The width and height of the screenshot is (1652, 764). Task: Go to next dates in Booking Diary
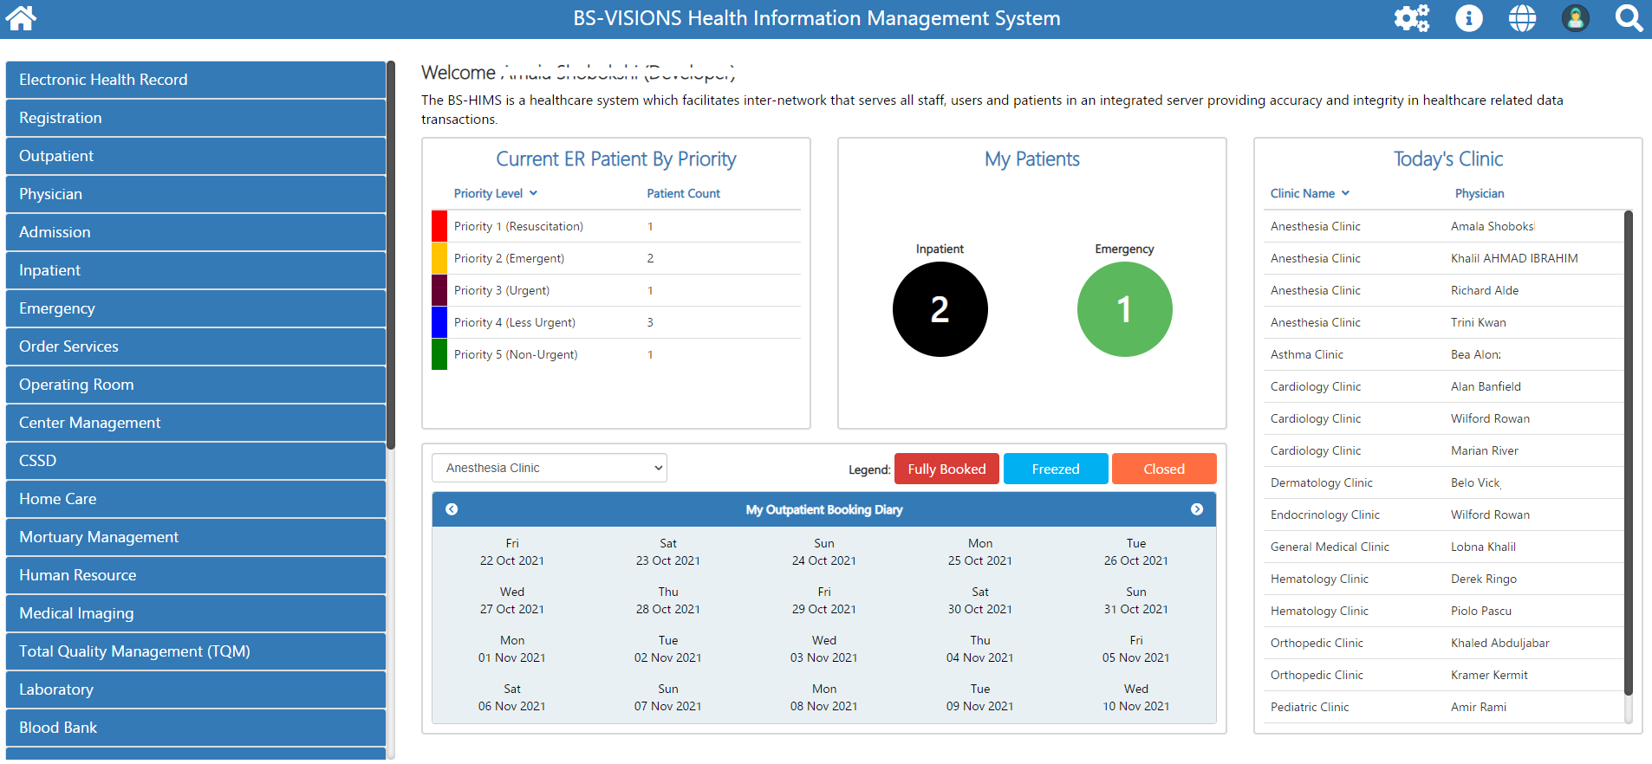pyautogui.click(x=1197, y=509)
